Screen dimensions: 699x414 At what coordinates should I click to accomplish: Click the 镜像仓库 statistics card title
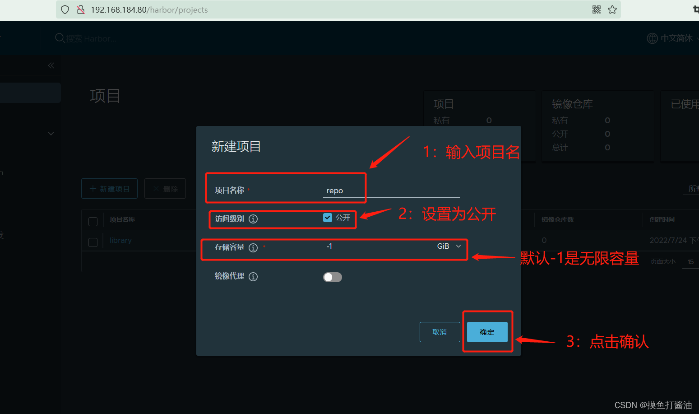coord(572,104)
